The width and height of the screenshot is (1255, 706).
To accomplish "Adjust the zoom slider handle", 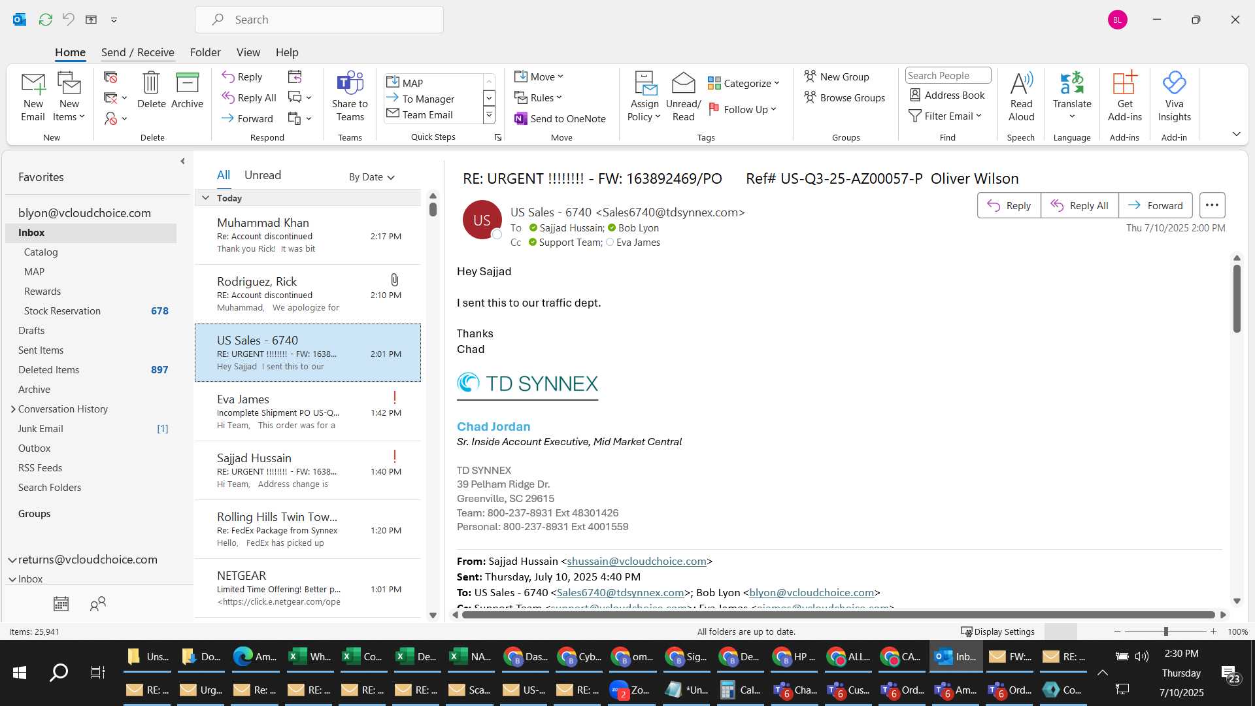I will click(1165, 632).
